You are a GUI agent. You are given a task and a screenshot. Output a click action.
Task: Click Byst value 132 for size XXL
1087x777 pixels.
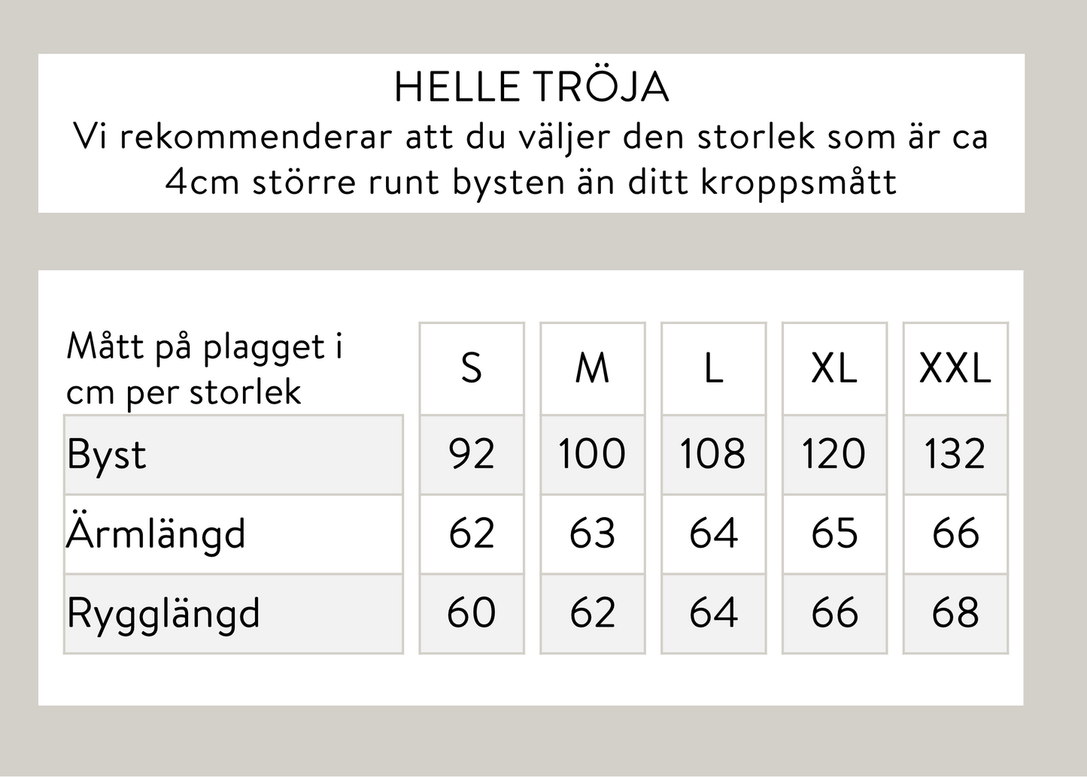pyautogui.click(x=955, y=455)
